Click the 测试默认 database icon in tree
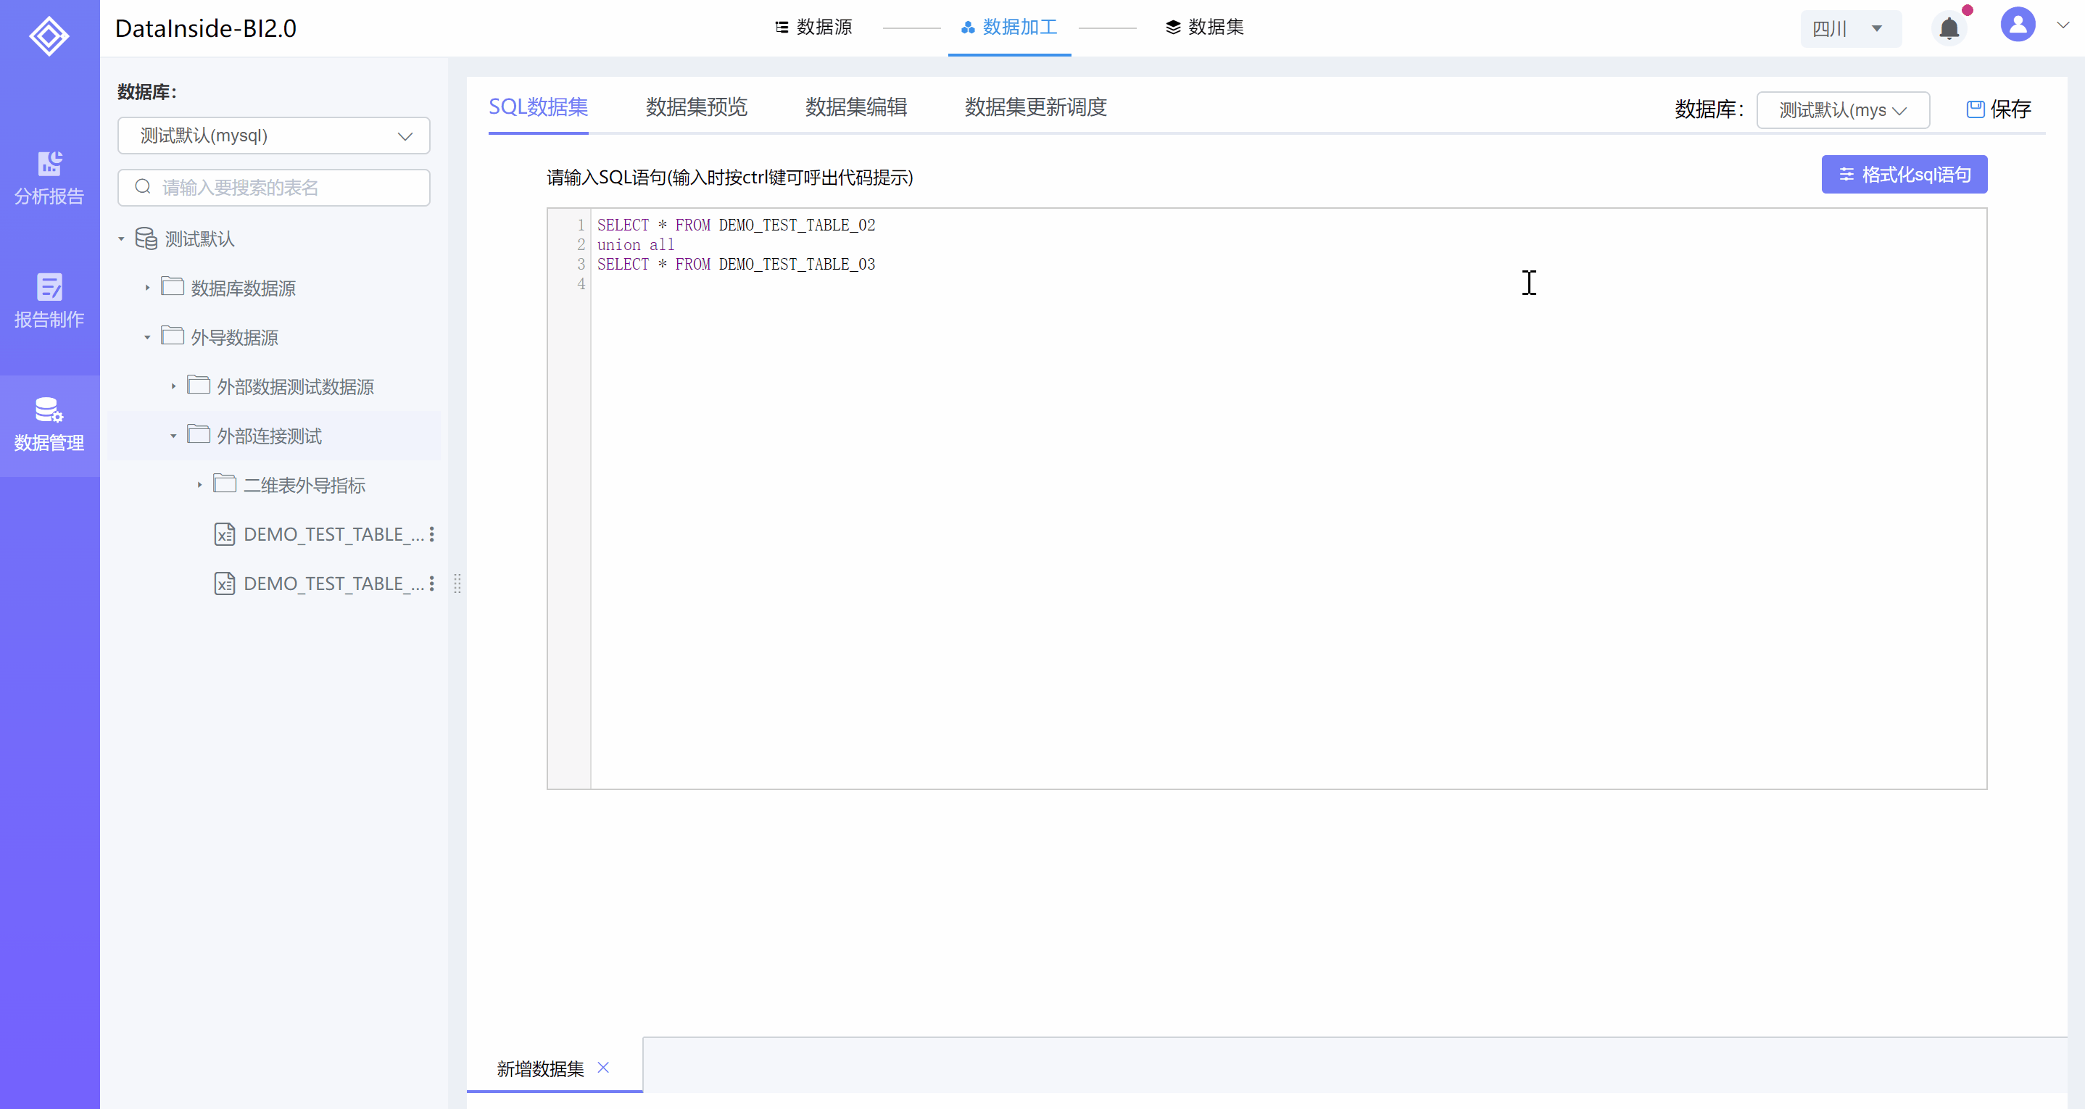Image resolution: width=2085 pixels, height=1109 pixels. pyautogui.click(x=146, y=238)
